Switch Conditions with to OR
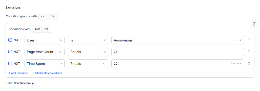The width and height of the screenshot is (260, 91). [46, 29]
